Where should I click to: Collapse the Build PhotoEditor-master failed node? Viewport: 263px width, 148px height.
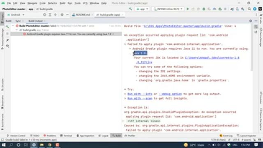click(x=13, y=25)
